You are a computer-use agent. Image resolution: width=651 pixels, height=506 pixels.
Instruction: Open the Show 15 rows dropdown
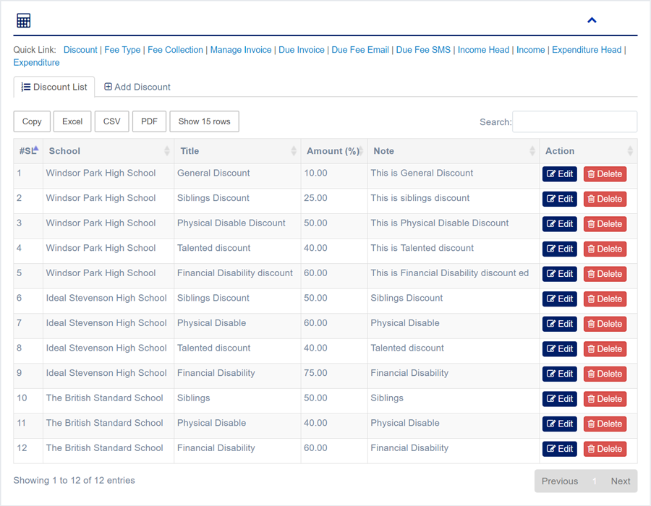[204, 121]
